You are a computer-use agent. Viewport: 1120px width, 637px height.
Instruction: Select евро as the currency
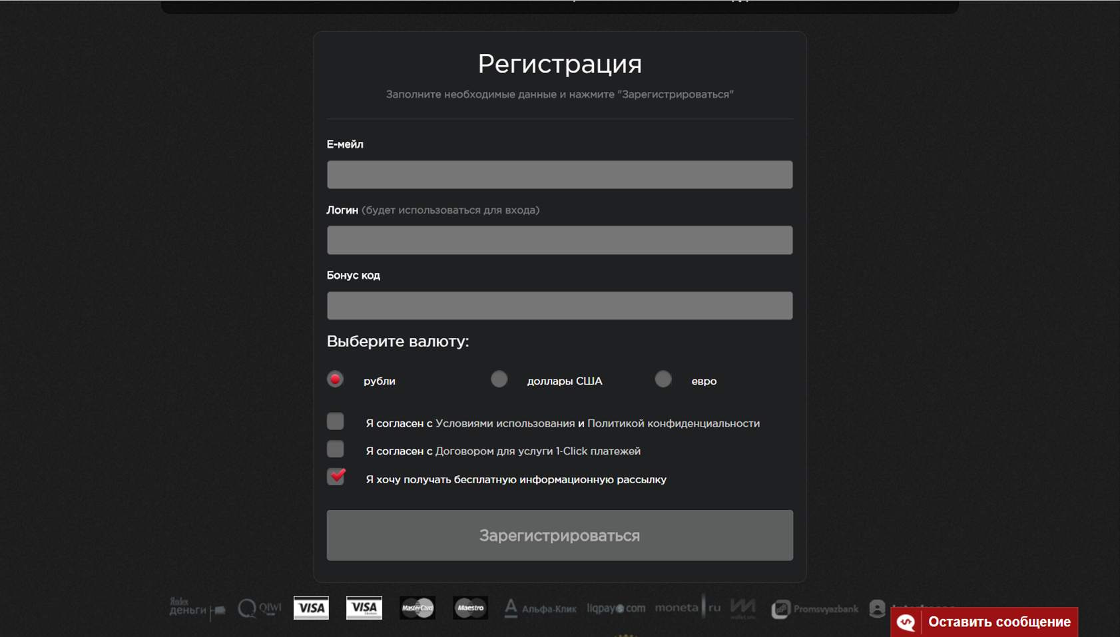[x=663, y=379]
